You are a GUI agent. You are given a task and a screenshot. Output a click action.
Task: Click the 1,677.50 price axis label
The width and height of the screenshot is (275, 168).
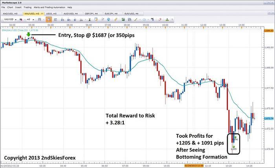(269, 88)
